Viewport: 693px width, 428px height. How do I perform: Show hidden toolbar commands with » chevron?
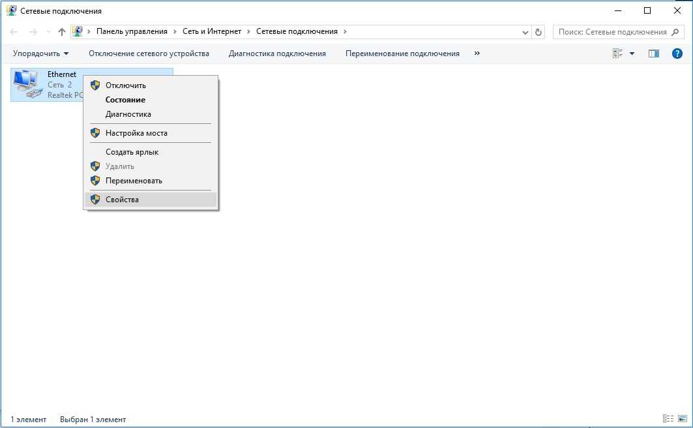pos(477,53)
